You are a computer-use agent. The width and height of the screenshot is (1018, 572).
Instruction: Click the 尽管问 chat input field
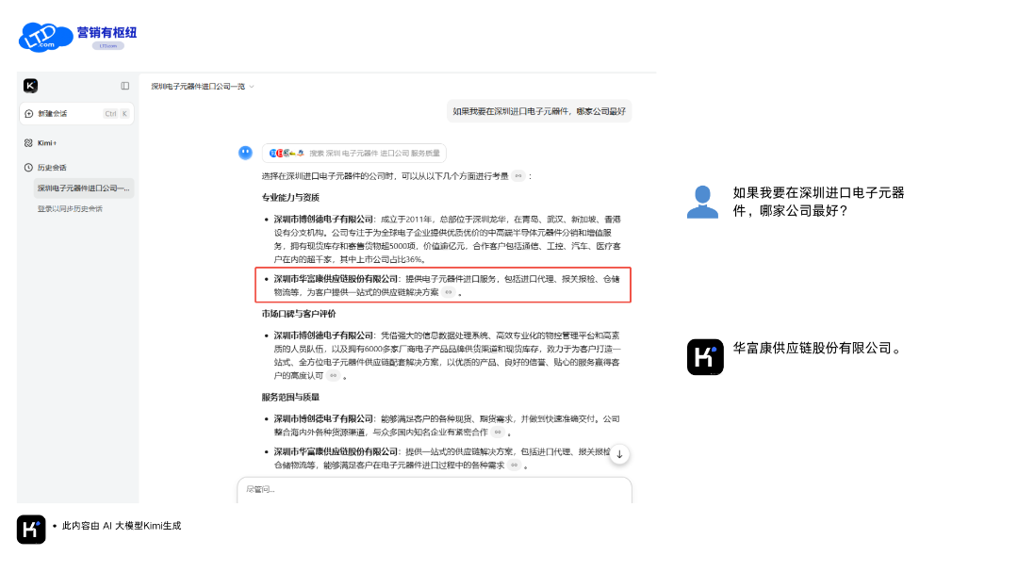tap(435, 489)
